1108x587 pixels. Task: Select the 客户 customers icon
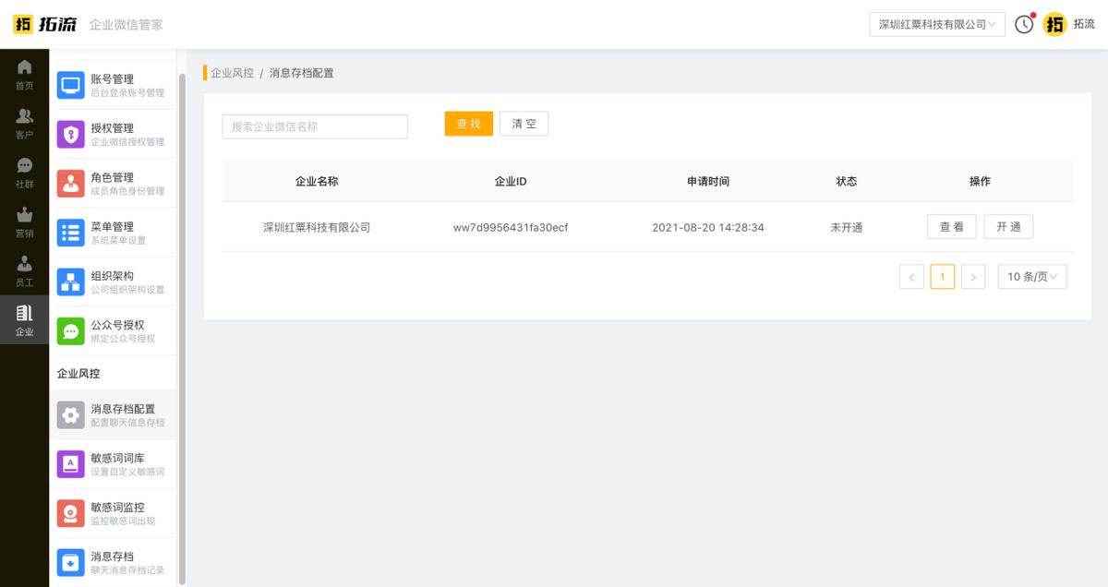pyautogui.click(x=24, y=116)
